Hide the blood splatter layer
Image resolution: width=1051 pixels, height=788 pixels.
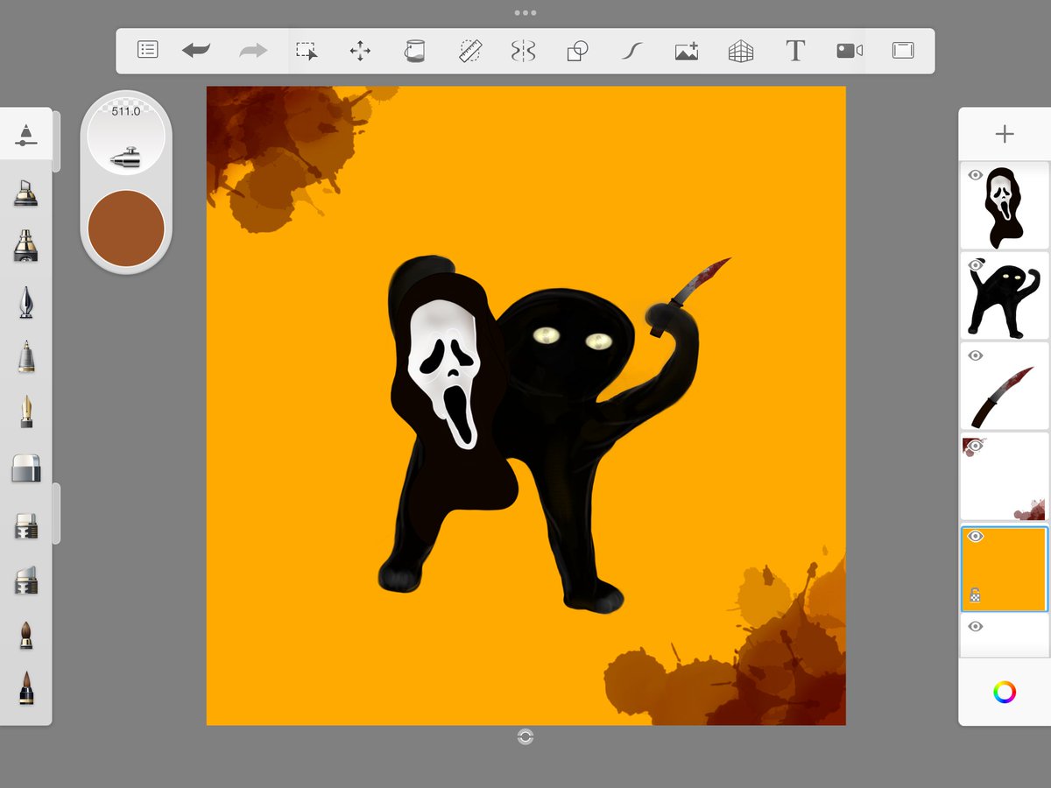[x=975, y=446]
